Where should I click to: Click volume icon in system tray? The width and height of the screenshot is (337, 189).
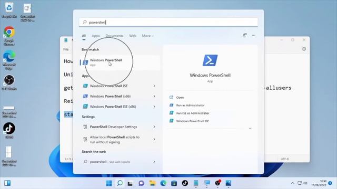(x=305, y=183)
